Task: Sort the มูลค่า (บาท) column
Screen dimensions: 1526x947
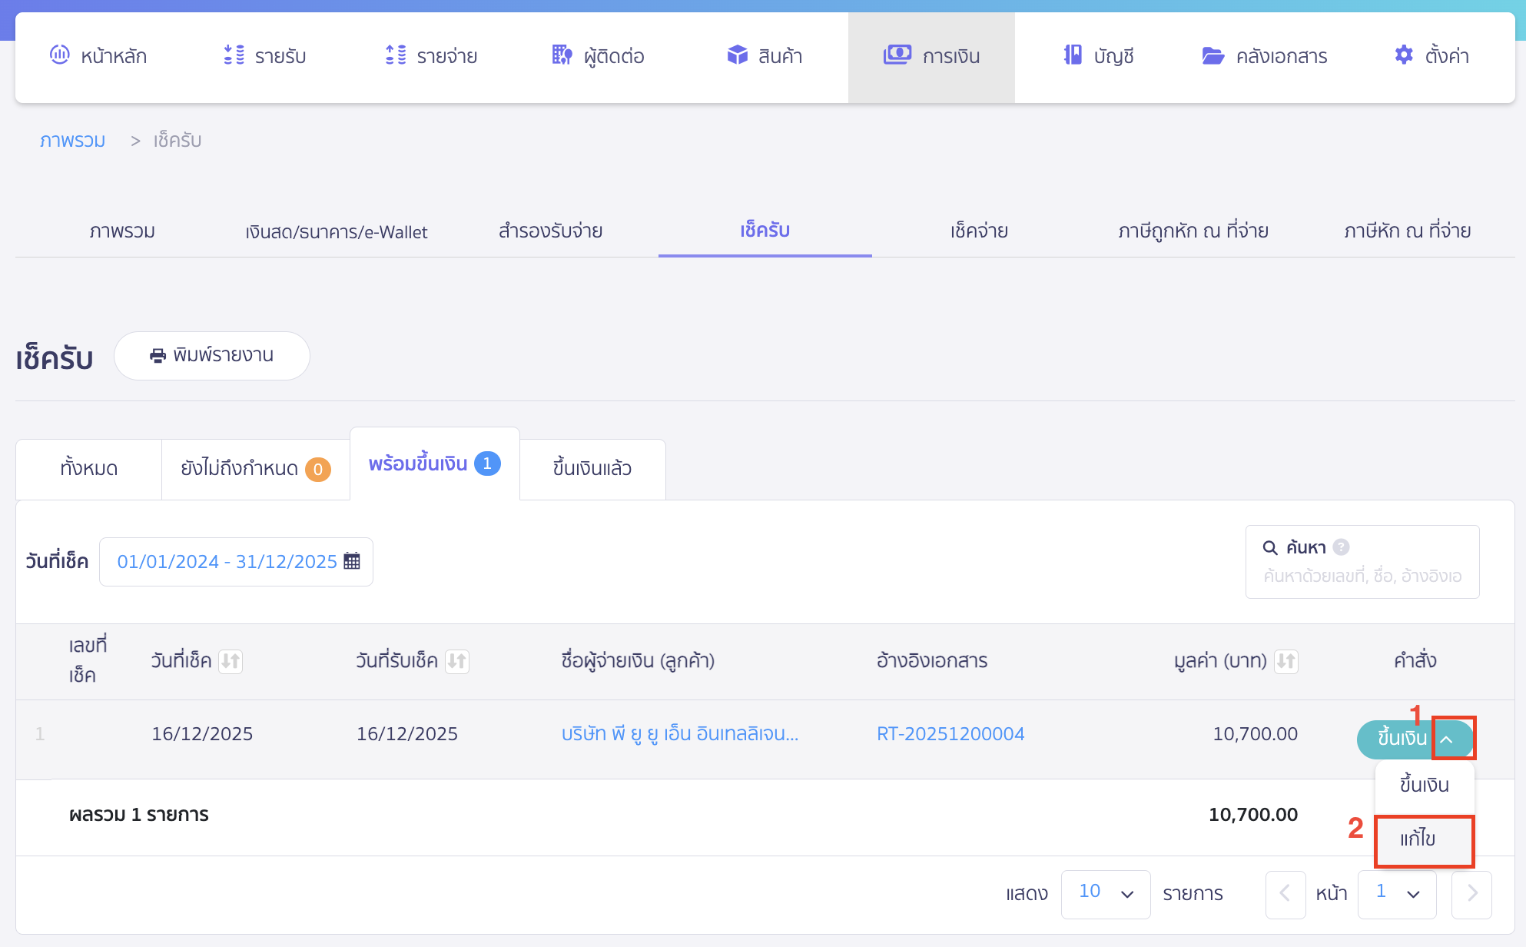Action: (x=1286, y=661)
